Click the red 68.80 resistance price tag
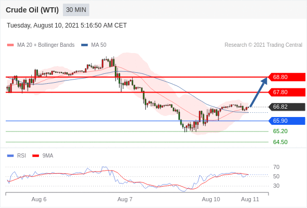Screen dimensions: 307x208 tap(287, 77)
